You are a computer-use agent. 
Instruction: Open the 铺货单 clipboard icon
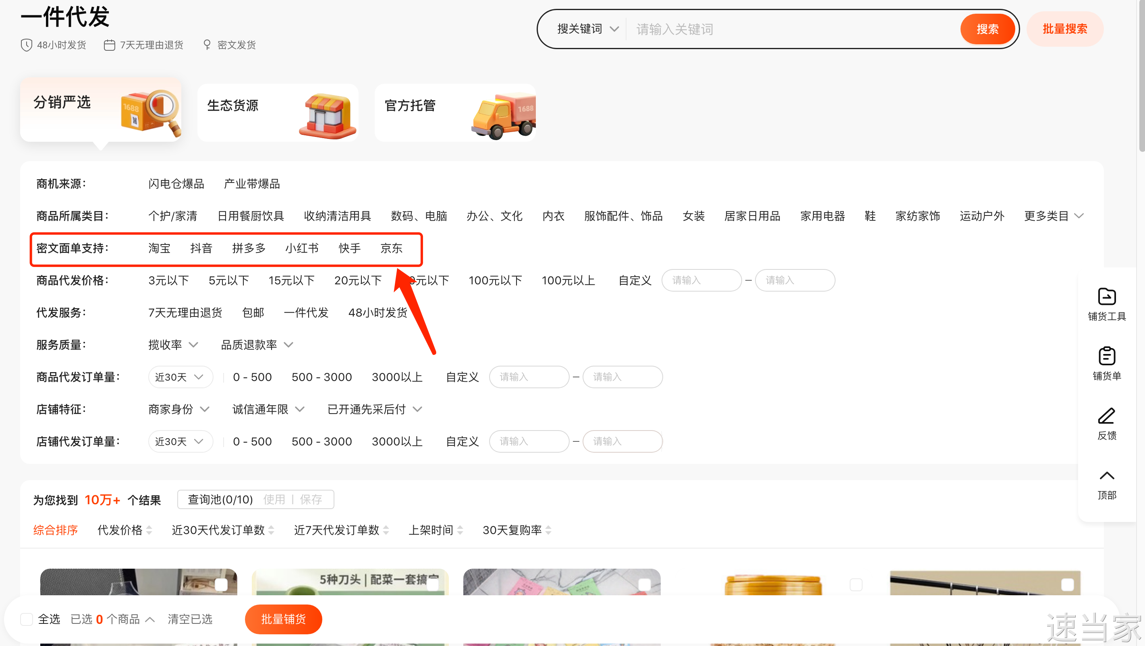tap(1106, 356)
